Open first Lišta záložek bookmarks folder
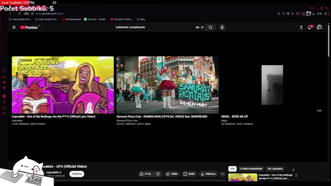 20,19
